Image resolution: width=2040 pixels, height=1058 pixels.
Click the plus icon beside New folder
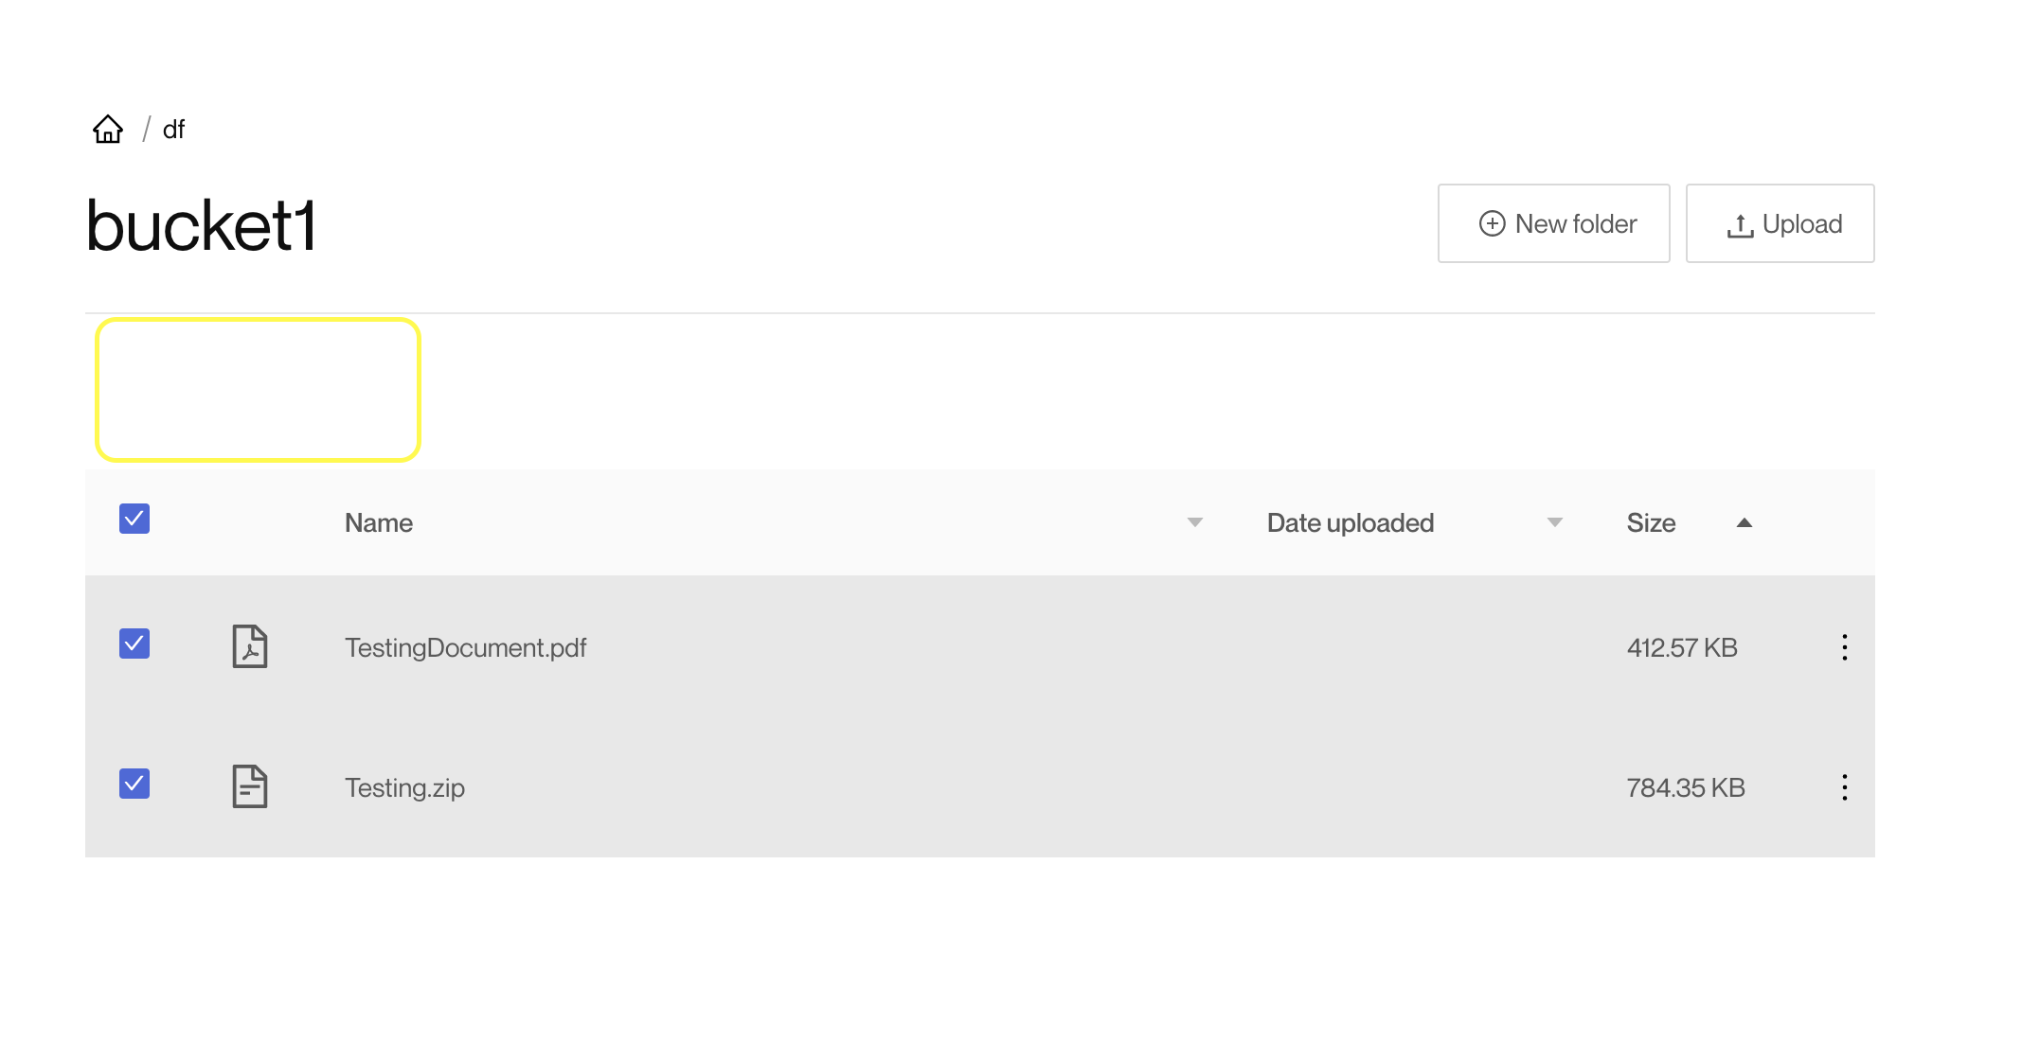(x=1492, y=223)
